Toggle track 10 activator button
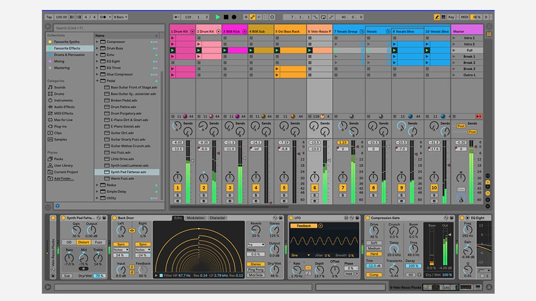Viewport: 536px width, 301px height. tap(434, 188)
